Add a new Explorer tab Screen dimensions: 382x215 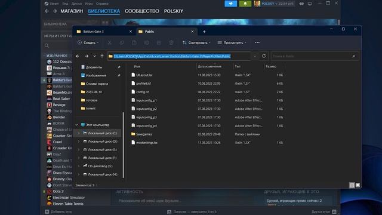(204, 32)
